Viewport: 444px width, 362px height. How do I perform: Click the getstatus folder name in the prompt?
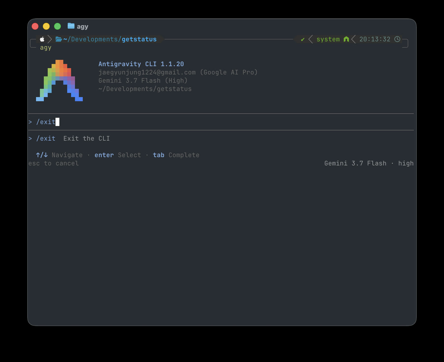(139, 39)
